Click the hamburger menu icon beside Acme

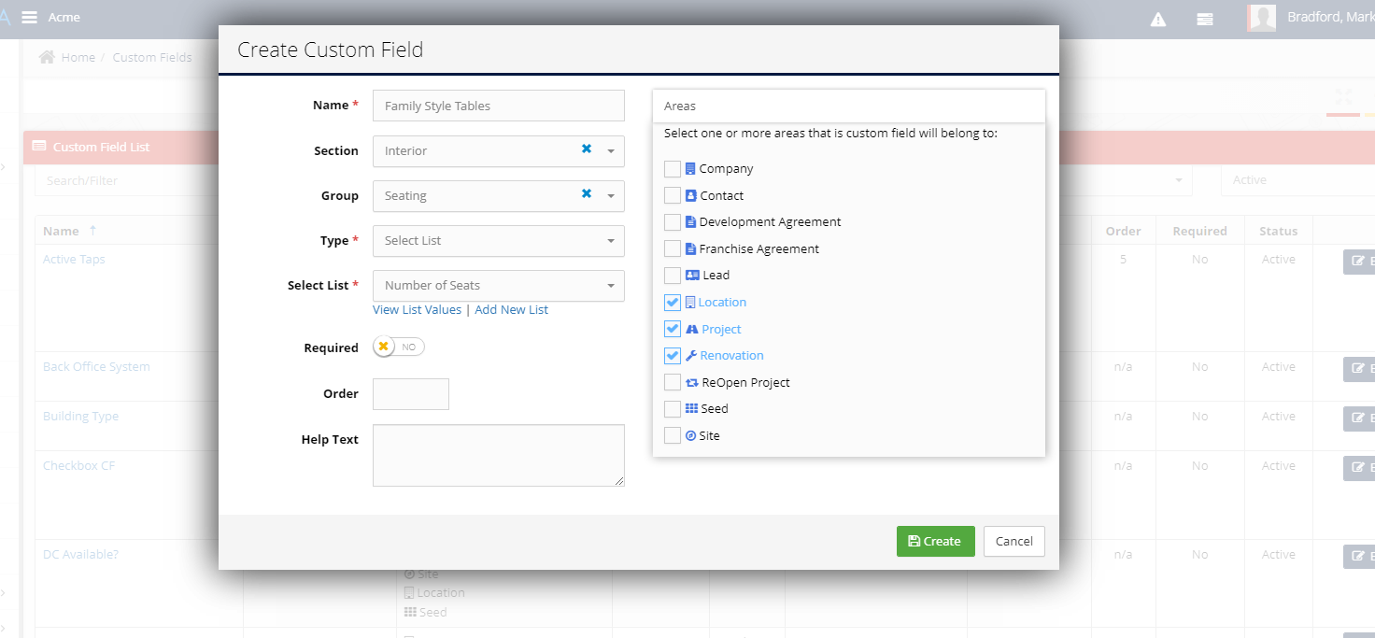pyautogui.click(x=30, y=18)
